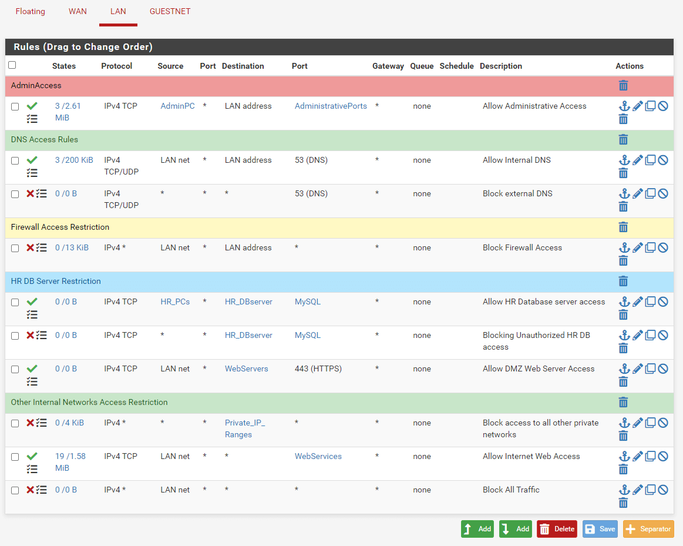
Task: Copy the Block external DNS rule
Action: [650, 193]
